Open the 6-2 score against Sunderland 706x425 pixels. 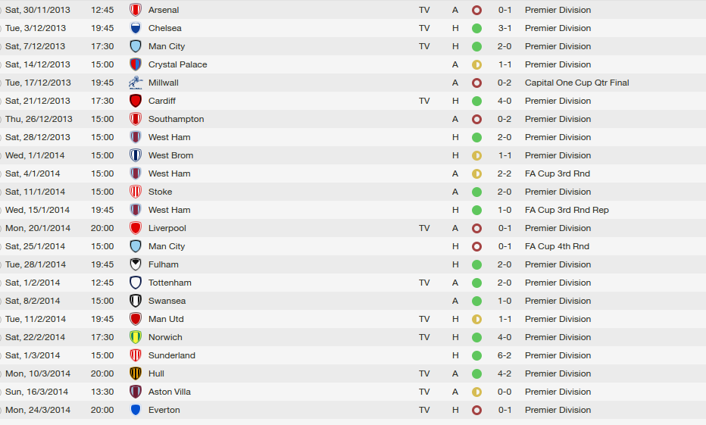(x=505, y=355)
